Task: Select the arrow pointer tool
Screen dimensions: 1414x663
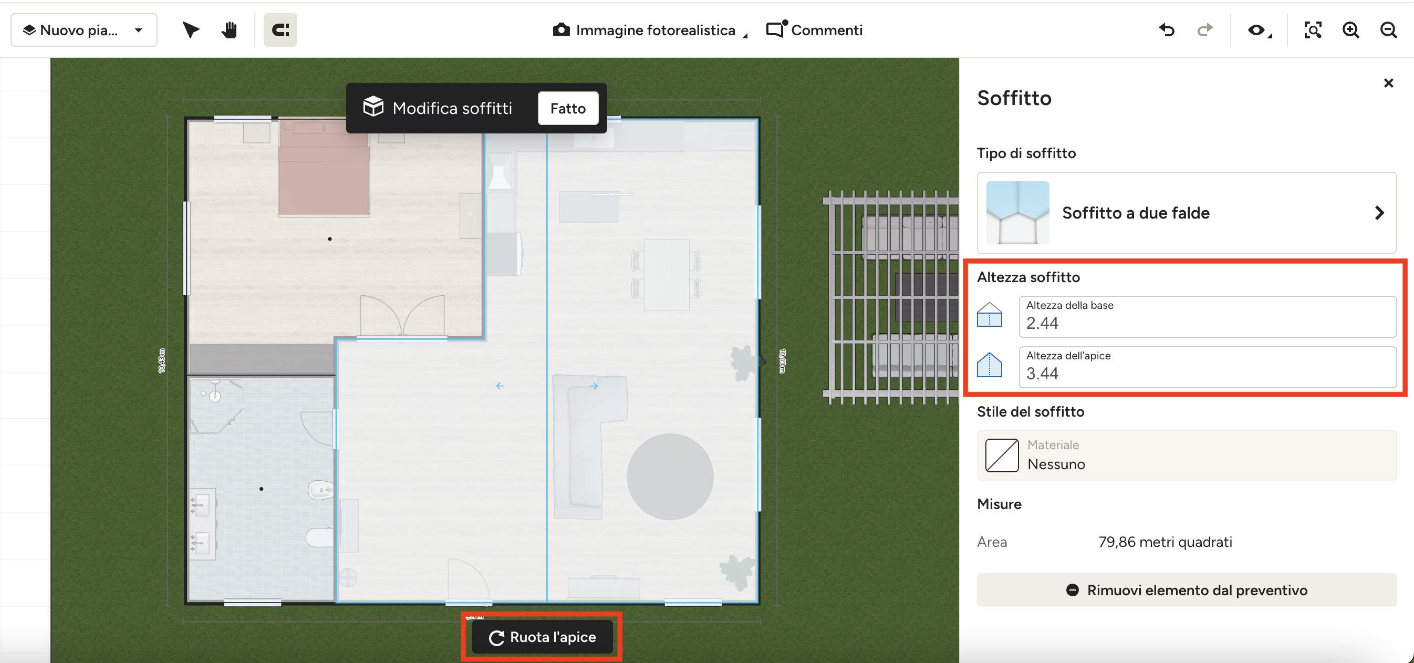Action: tap(191, 29)
